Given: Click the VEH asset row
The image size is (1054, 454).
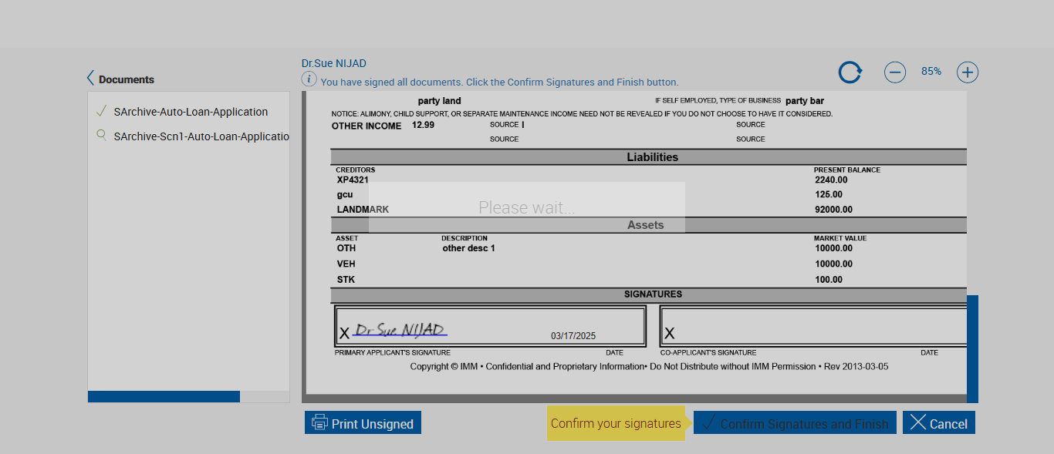Looking at the screenshot, I should (x=346, y=264).
